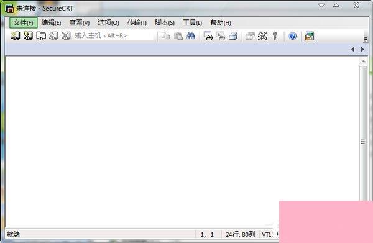Click the grayed Session Options icon
Viewport: 373px width, 243px height.
click(250, 36)
